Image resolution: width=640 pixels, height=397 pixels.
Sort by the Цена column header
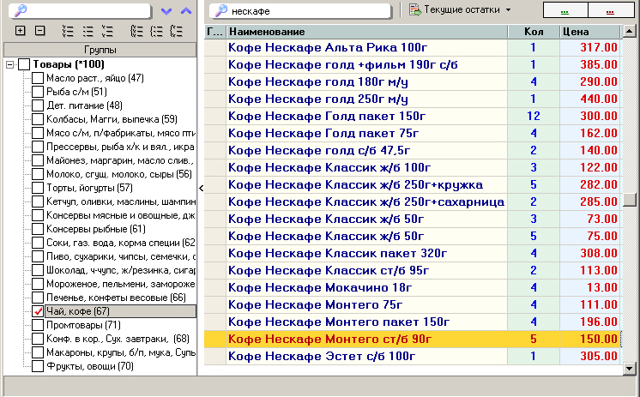(589, 32)
